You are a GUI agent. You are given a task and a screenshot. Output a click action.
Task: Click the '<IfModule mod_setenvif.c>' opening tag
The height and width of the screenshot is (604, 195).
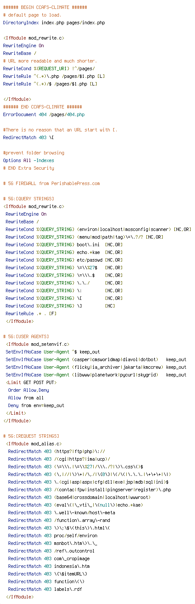[x=37, y=344]
